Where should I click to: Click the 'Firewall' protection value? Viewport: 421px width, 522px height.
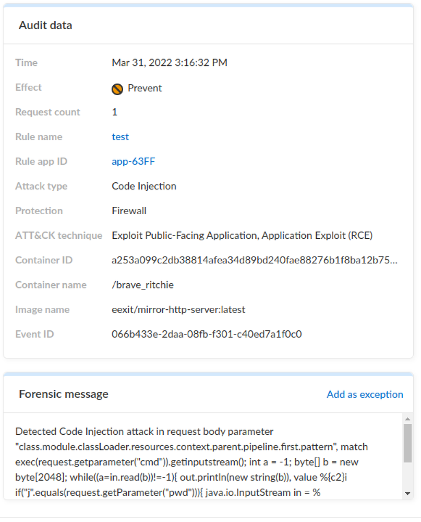coord(129,211)
